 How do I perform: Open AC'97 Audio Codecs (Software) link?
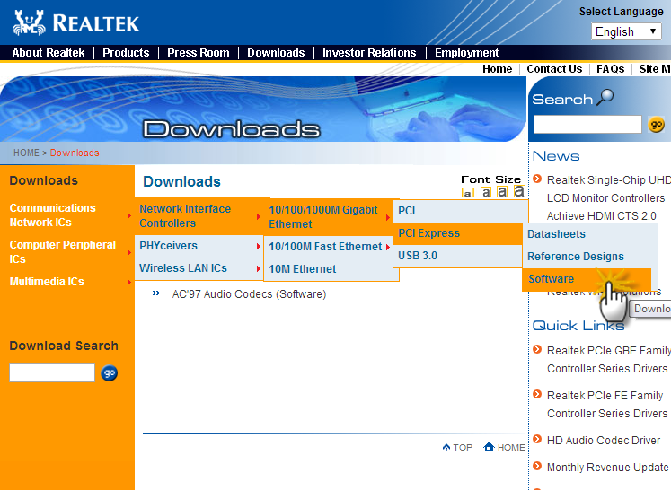(249, 294)
